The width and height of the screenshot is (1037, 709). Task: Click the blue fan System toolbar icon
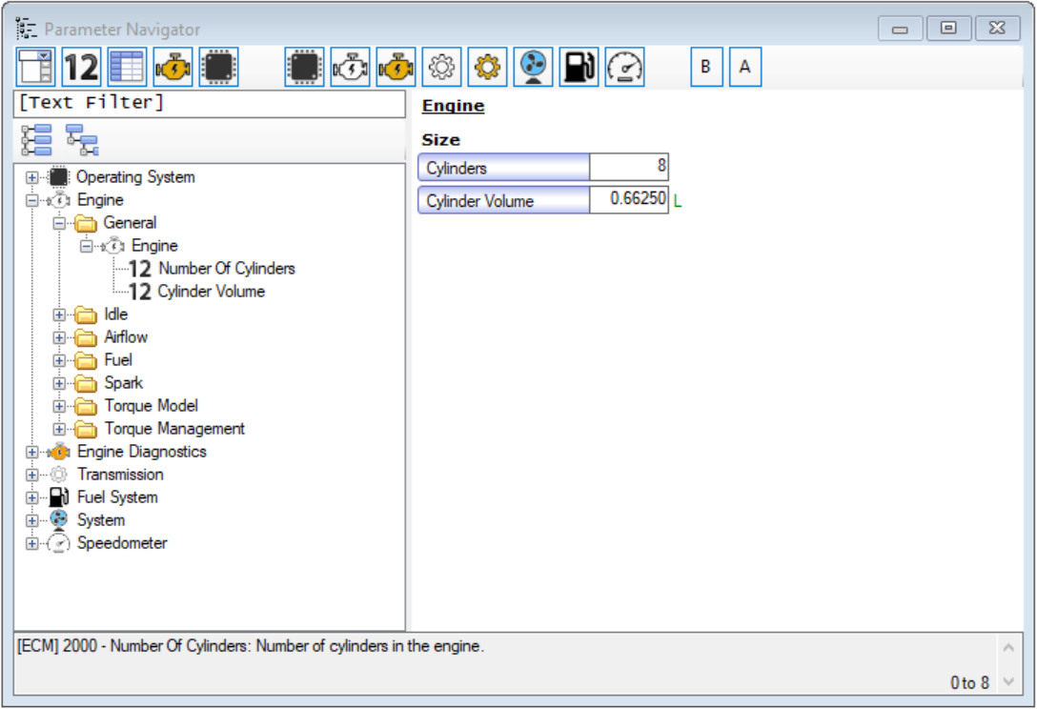(533, 68)
